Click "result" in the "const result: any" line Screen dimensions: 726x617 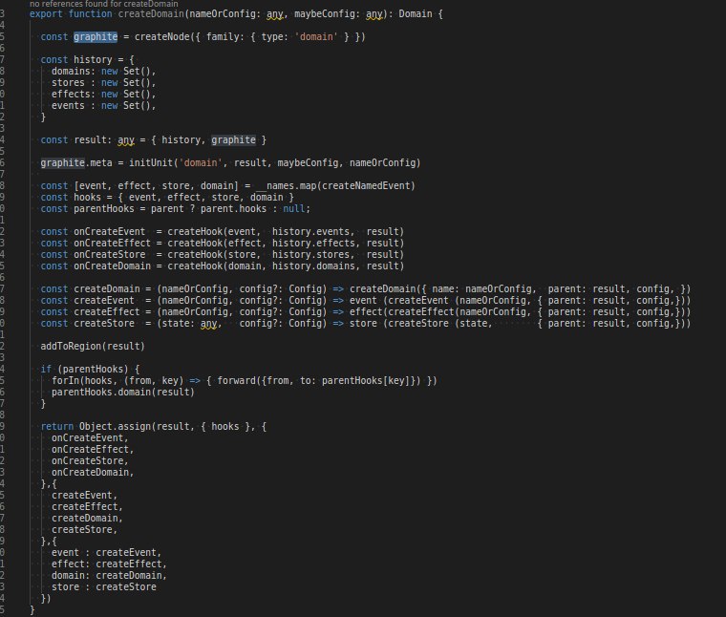90,139
